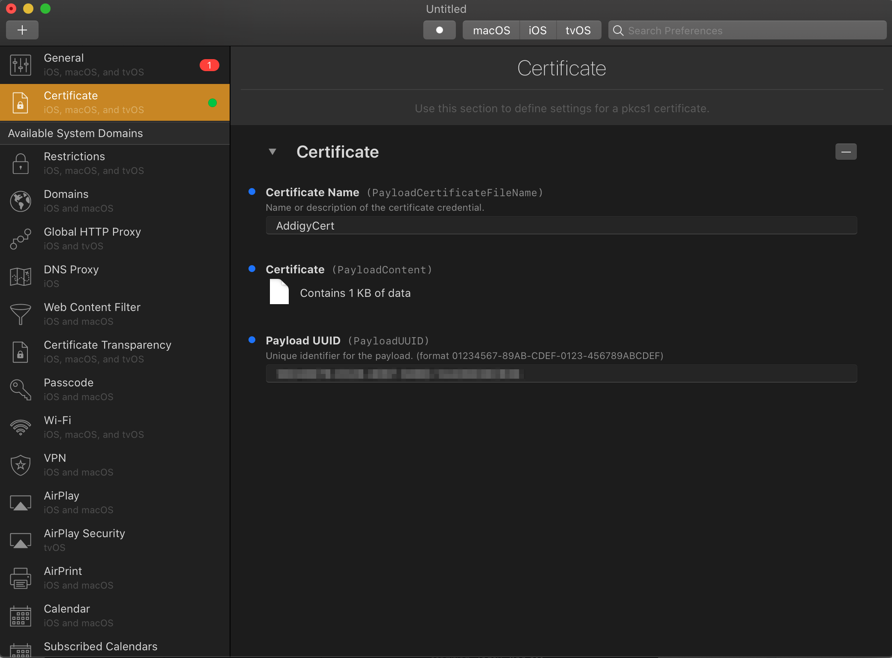Click the 'Certificate Name' key label
Image resolution: width=892 pixels, height=658 pixels.
point(312,192)
